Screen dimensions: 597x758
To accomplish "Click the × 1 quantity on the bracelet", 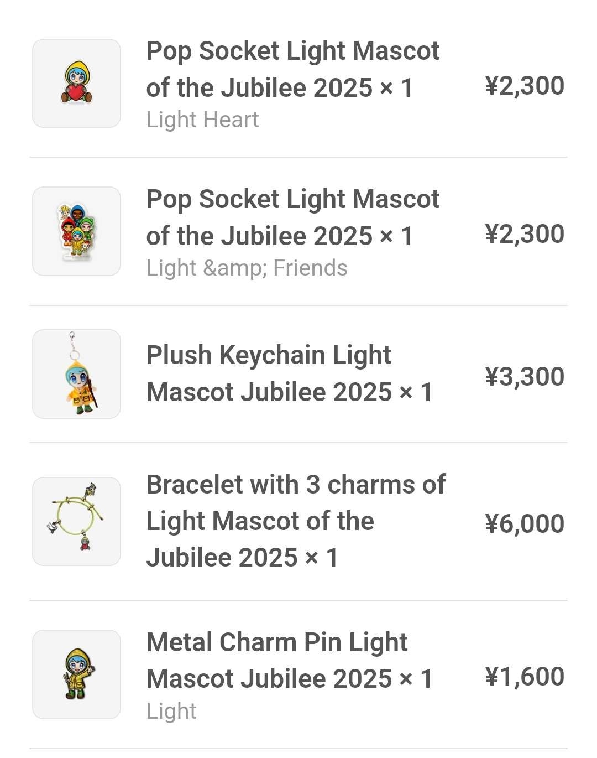I will point(321,558).
